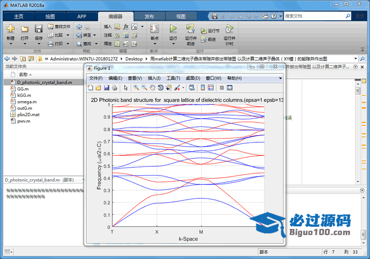Toggle Figure 1 data cursor tool
The image size is (370, 259).
(x=169, y=88)
